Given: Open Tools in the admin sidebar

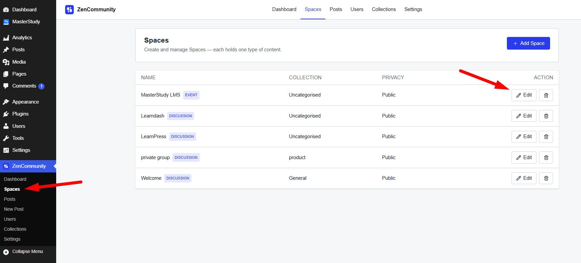Looking at the screenshot, I should [x=28, y=138].
